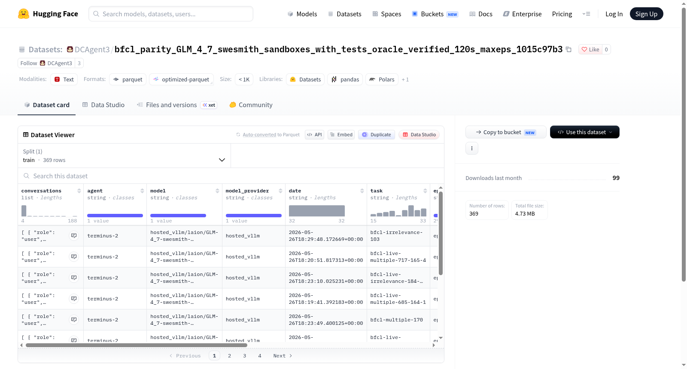Select the Datasets library tag
687x369 pixels.
306,79
